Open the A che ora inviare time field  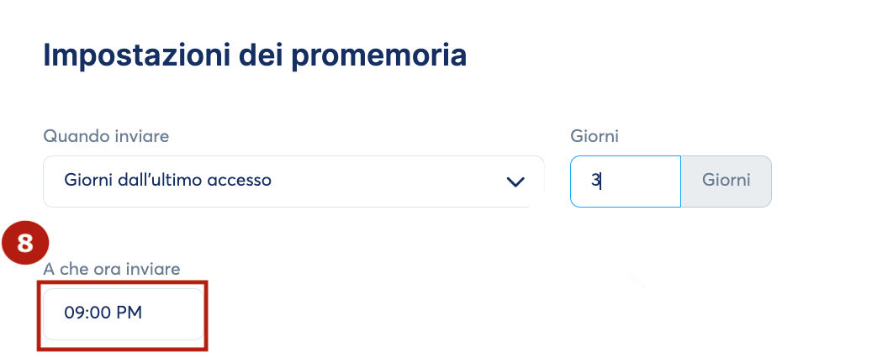point(123,314)
